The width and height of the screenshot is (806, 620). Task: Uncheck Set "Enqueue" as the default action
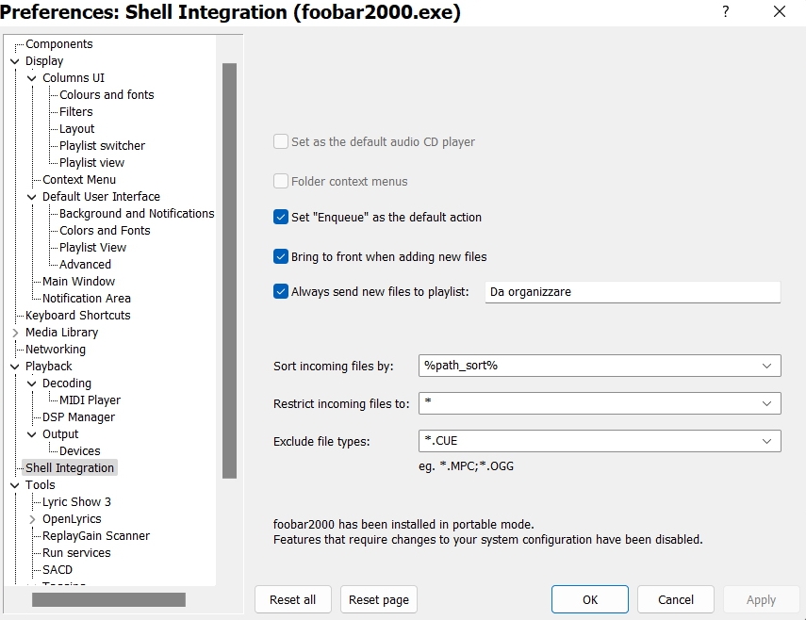[281, 218]
